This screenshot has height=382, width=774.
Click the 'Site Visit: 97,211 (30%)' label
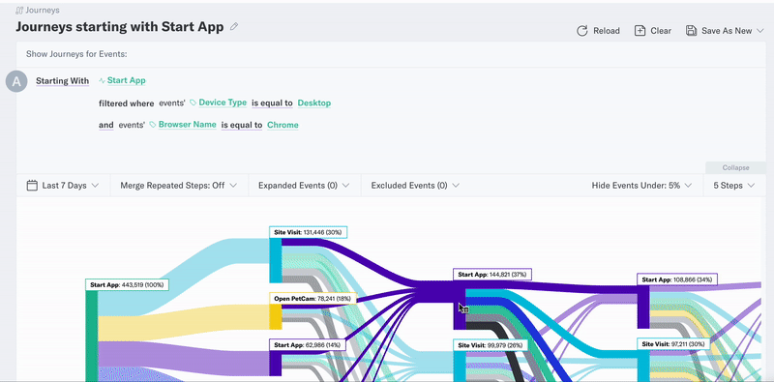[x=673, y=343]
